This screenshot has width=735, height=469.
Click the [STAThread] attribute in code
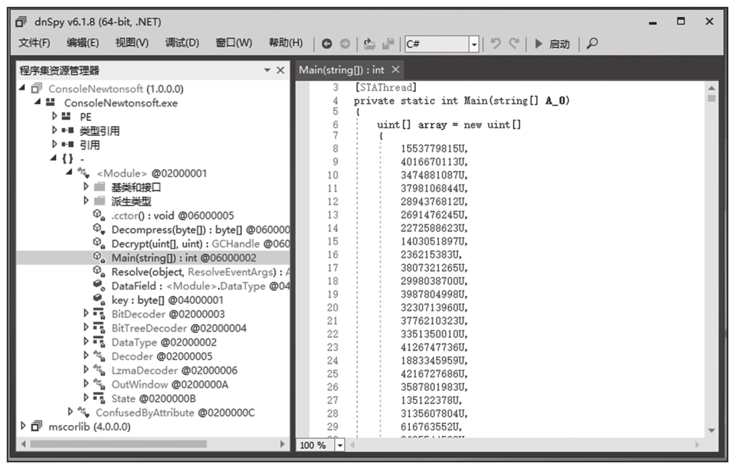click(x=385, y=88)
